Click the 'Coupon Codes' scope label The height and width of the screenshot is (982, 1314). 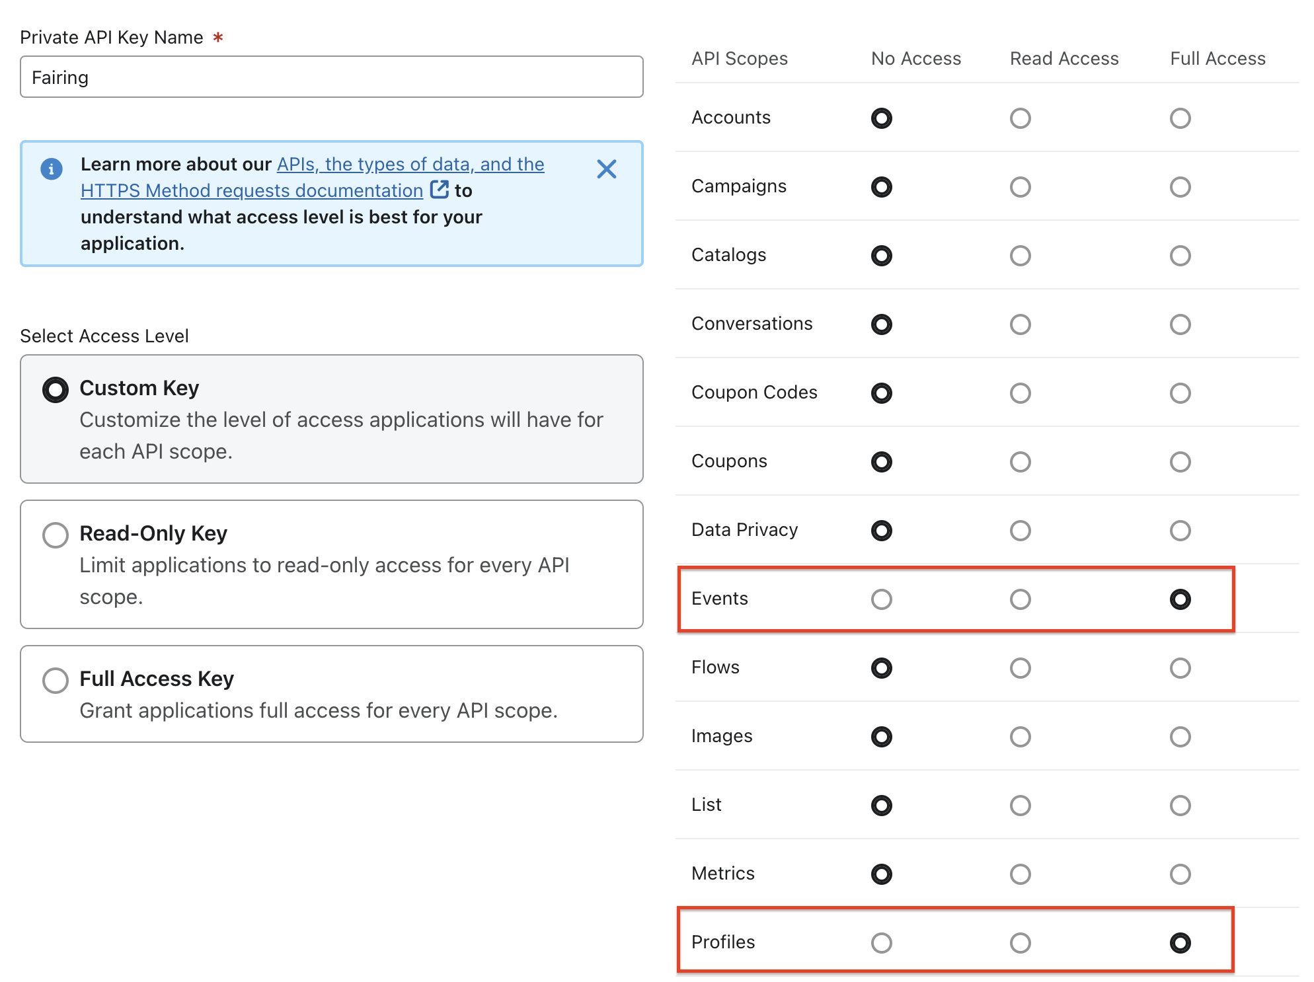(754, 393)
